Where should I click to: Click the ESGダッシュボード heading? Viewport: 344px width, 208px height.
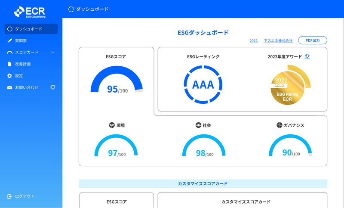point(203,33)
